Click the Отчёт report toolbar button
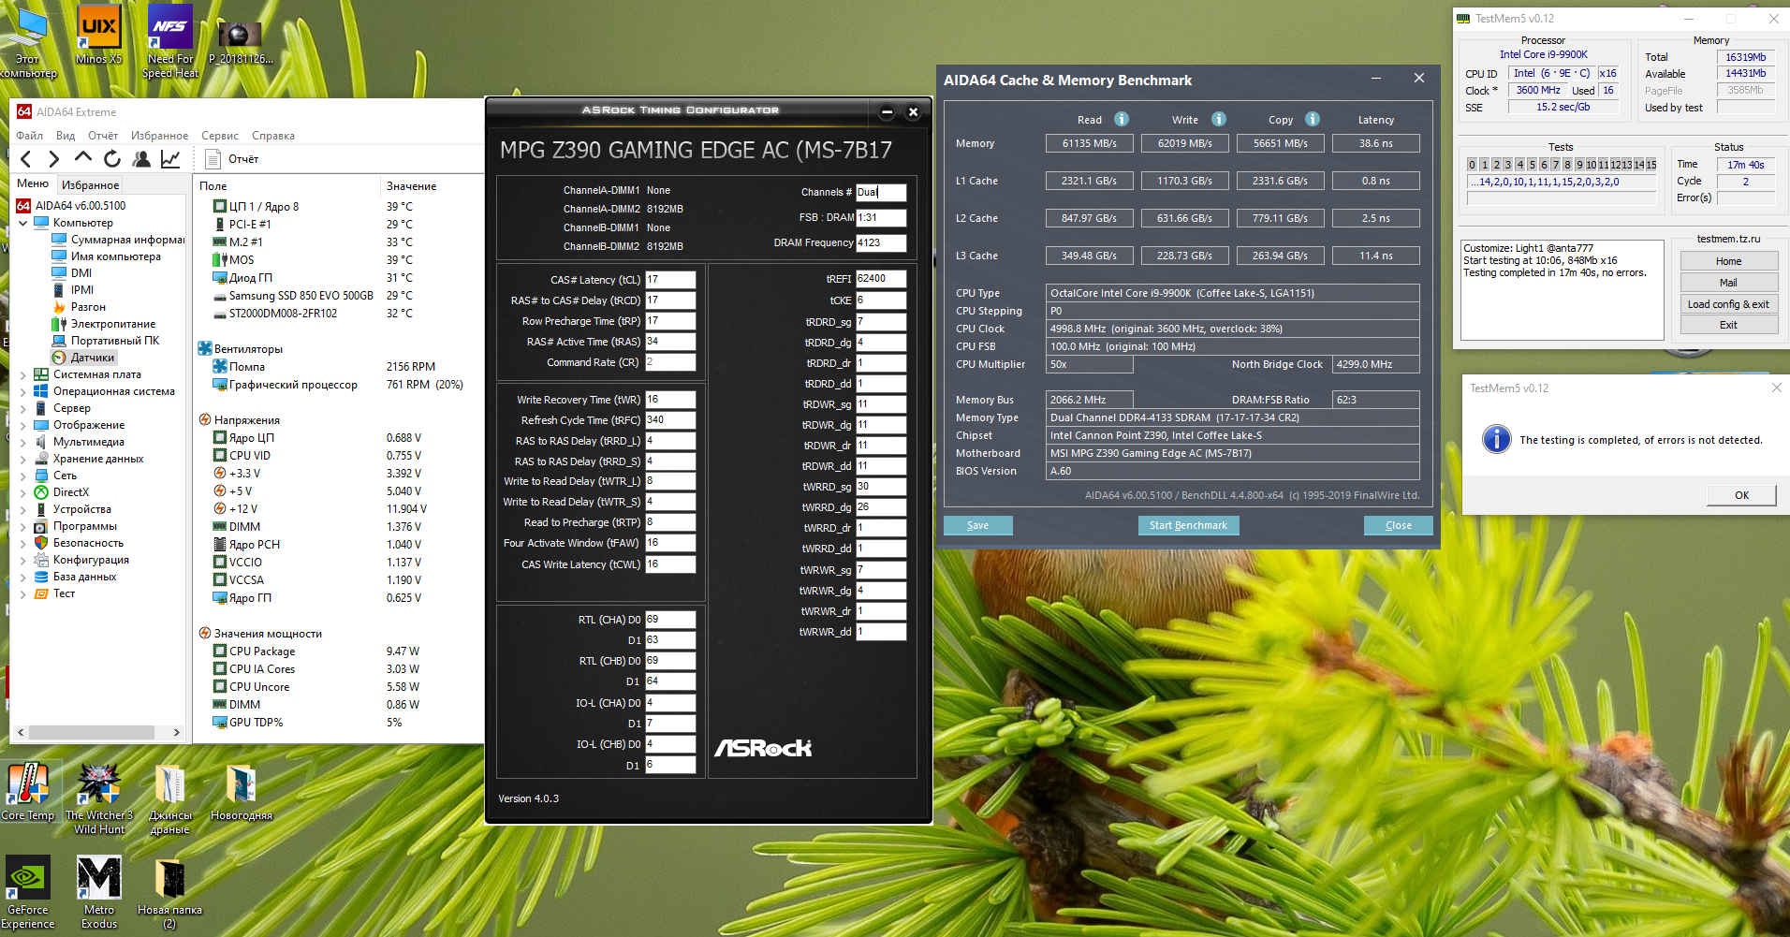Viewport: 1790px width, 937px height. pos(231,159)
